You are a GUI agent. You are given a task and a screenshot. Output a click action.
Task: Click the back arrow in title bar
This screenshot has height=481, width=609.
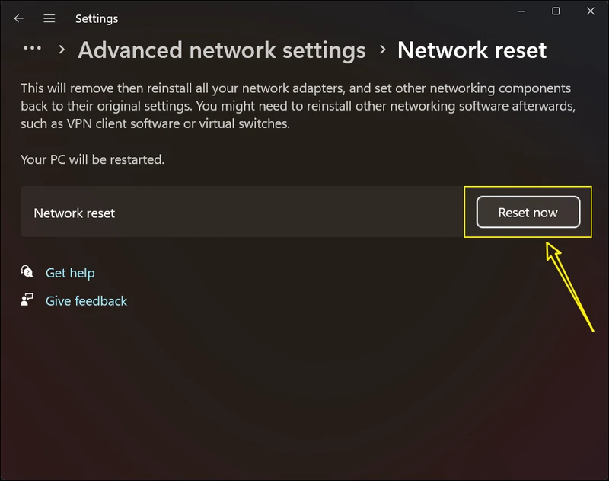pyautogui.click(x=19, y=18)
